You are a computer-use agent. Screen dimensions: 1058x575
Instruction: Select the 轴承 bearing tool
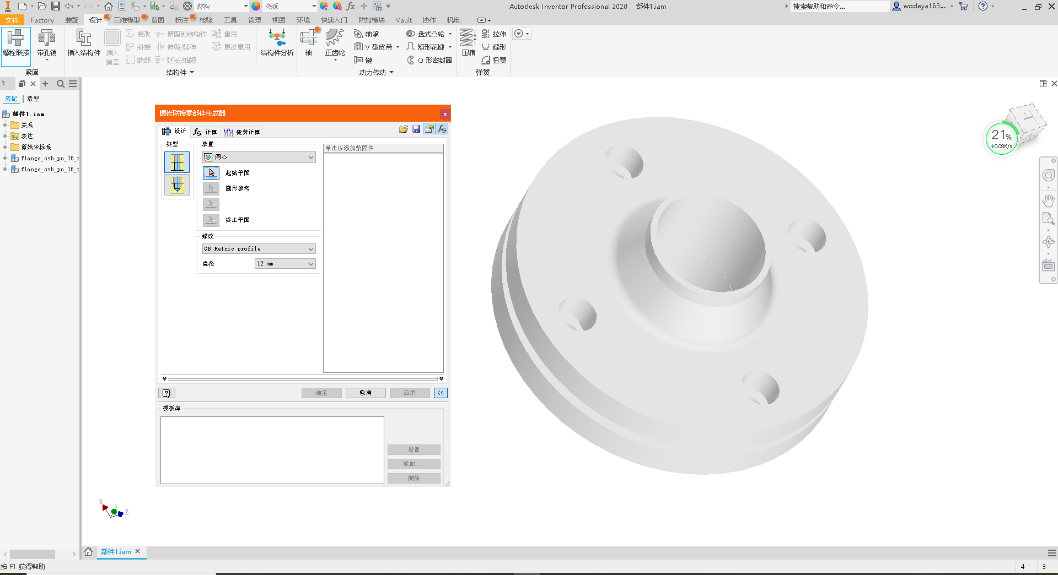[367, 34]
